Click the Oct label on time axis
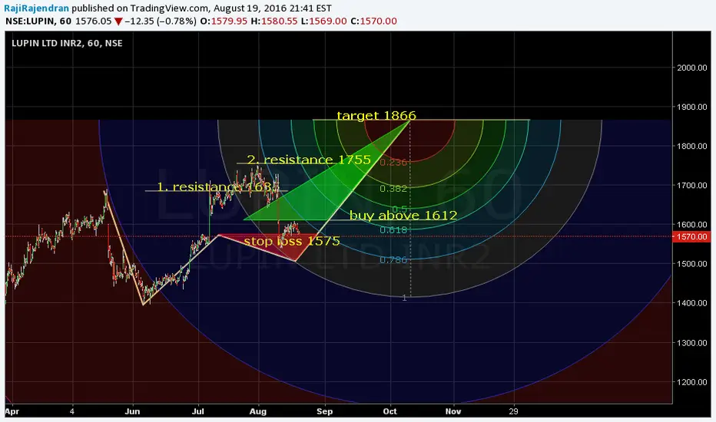Screen dimensions: 716x422 [x=390, y=411]
